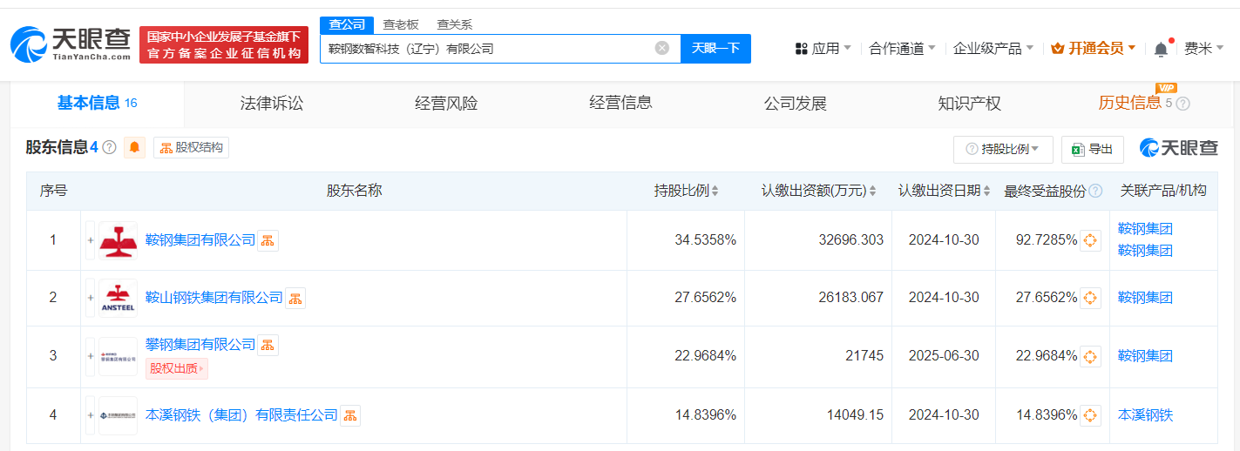Clear the search box with the X icon
Viewport: 1240px width, 451px height.
(661, 49)
